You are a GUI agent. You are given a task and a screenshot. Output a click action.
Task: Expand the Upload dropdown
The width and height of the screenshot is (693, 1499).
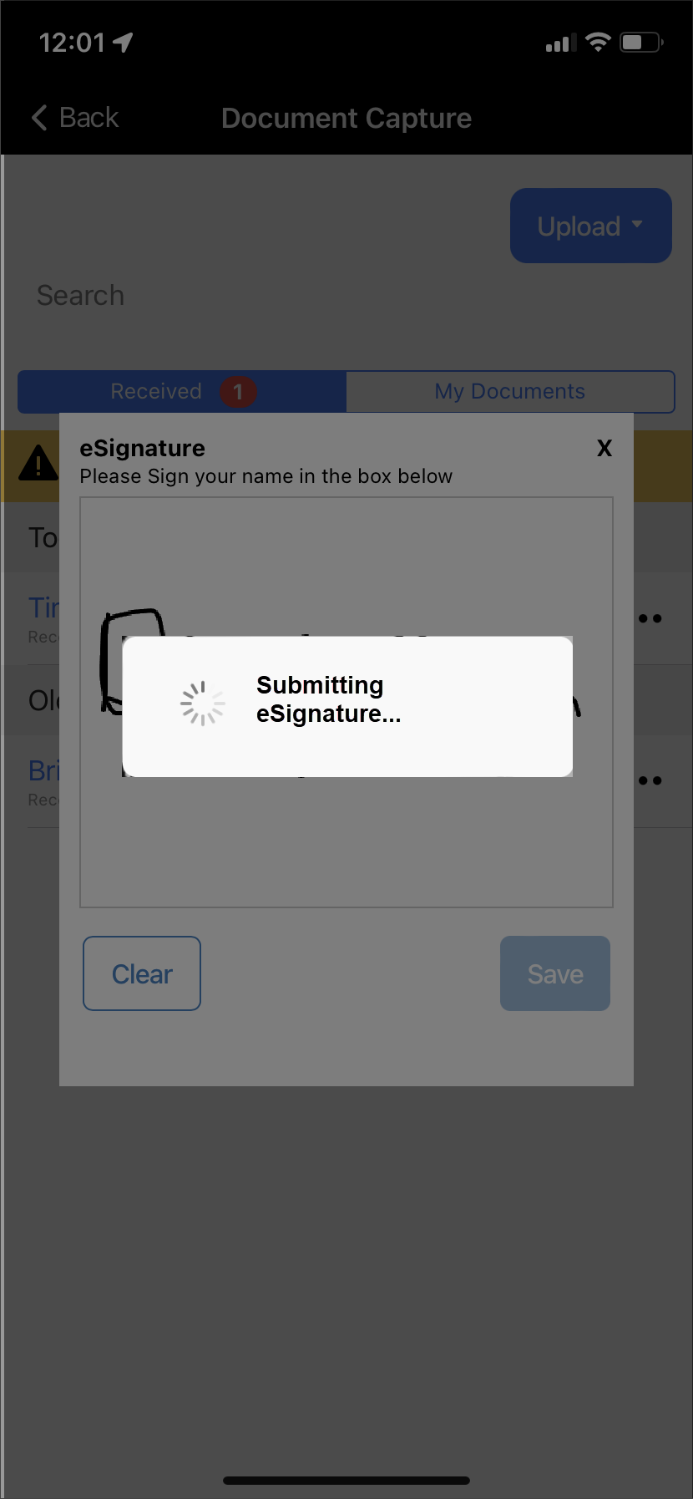pyautogui.click(x=590, y=226)
